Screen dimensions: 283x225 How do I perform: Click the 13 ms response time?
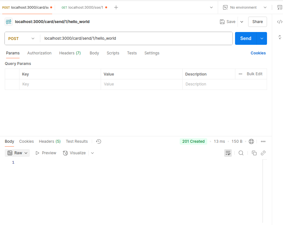219,141
